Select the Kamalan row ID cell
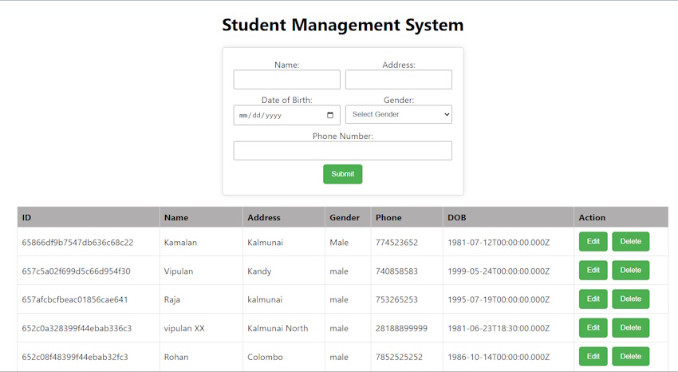678x372 pixels. pos(89,242)
